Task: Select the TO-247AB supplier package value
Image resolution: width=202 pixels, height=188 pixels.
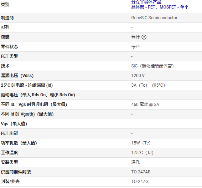Action: point(141,172)
